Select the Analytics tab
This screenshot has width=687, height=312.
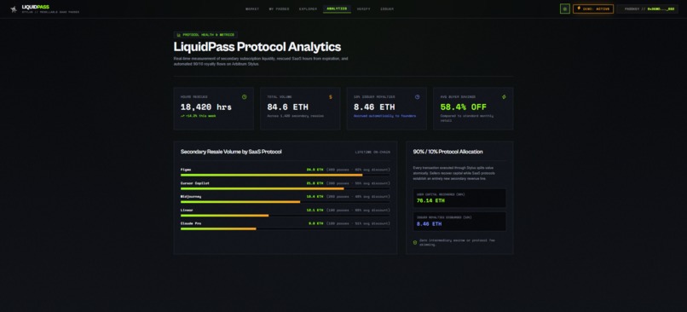tap(337, 9)
